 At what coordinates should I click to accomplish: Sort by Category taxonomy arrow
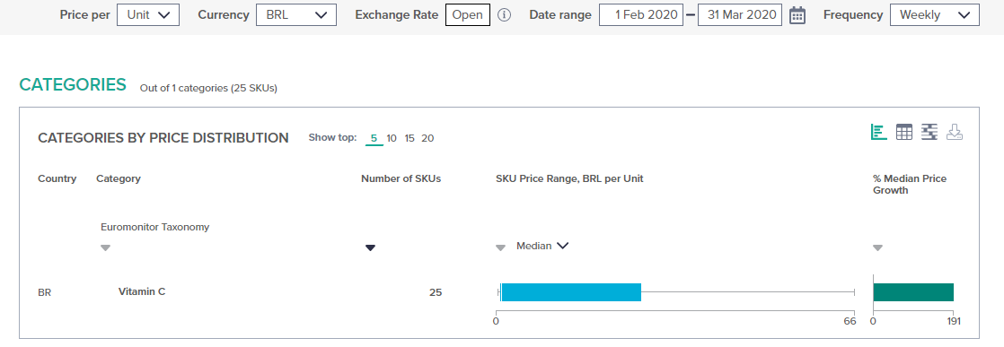pos(106,248)
